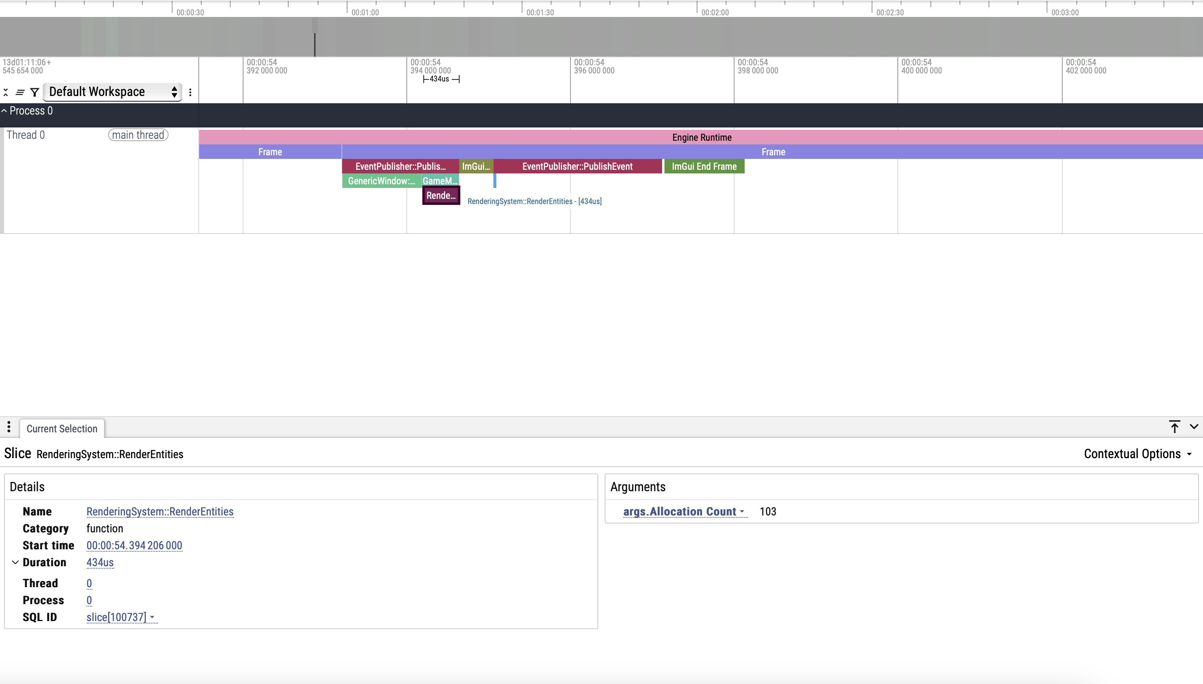Image resolution: width=1203 pixels, height=684 pixels.
Task: Collapse the details panel with the chevron icon
Action: tap(1194, 427)
